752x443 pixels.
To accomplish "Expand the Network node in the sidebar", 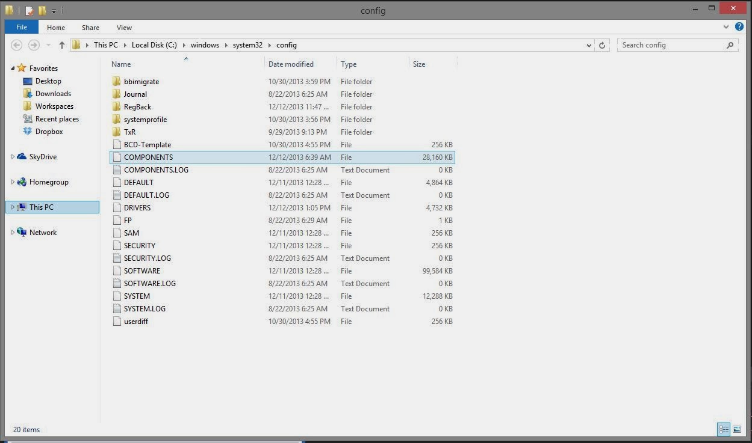I will point(12,232).
